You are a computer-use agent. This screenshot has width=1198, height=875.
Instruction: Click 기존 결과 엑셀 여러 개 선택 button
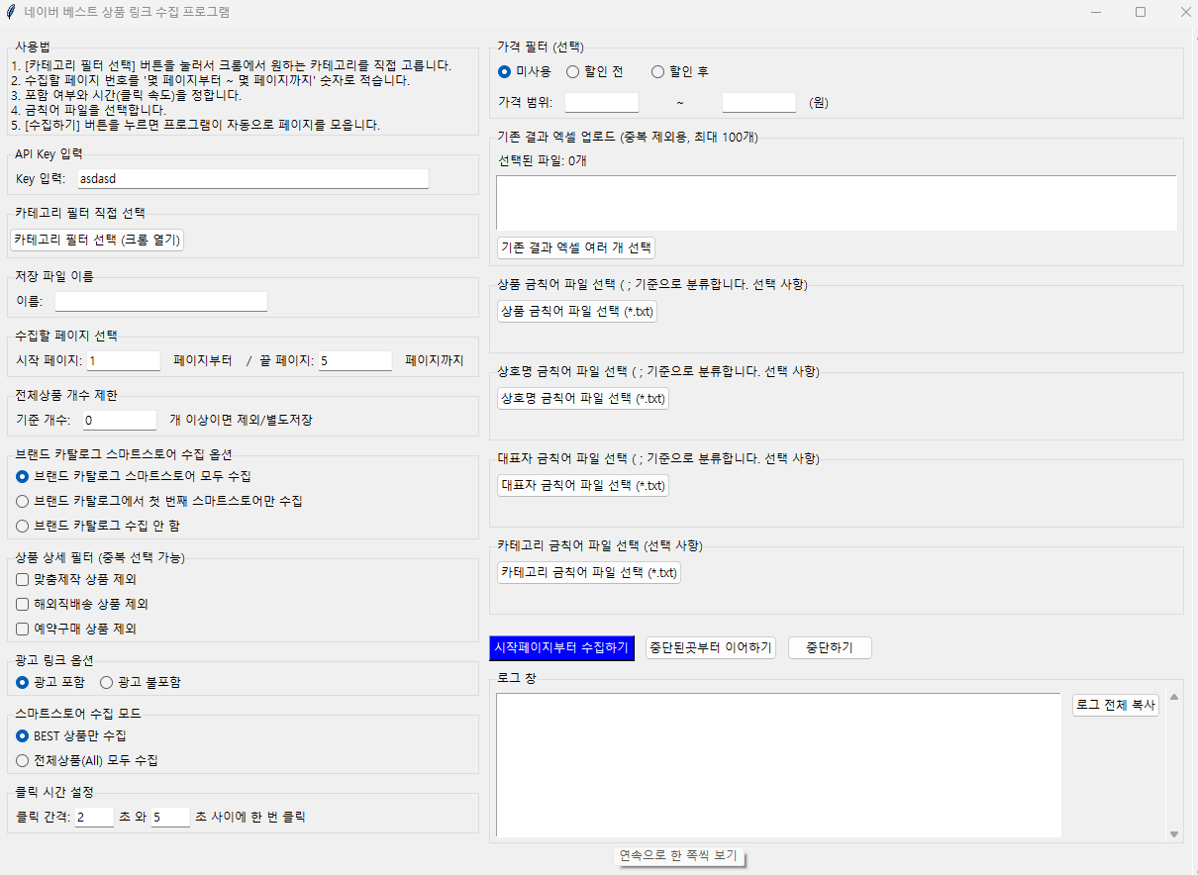(x=573, y=247)
